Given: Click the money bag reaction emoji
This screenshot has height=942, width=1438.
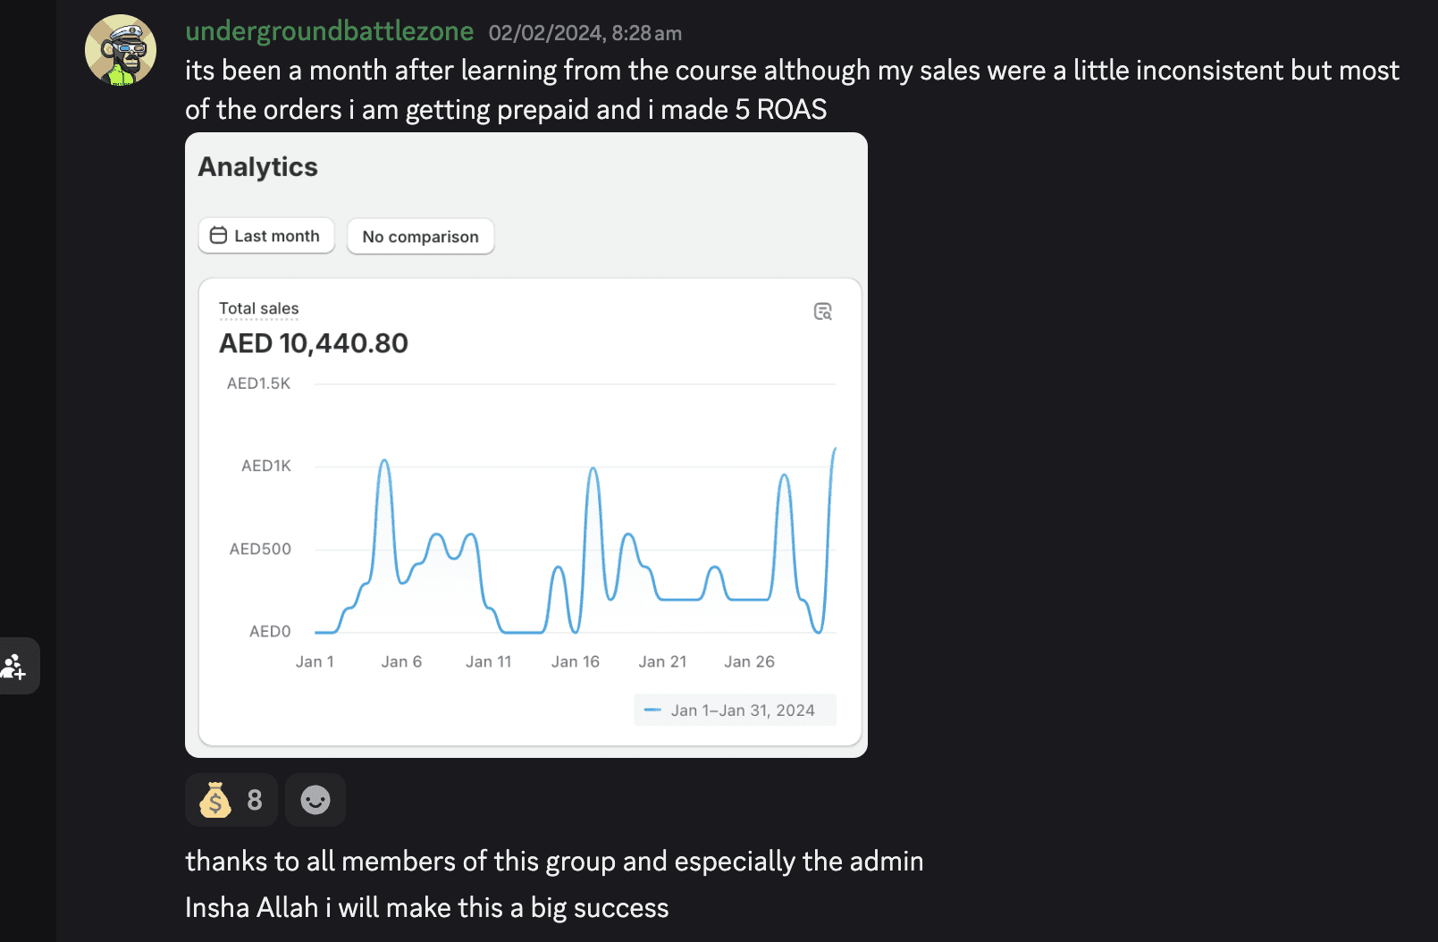Looking at the screenshot, I should (x=215, y=800).
